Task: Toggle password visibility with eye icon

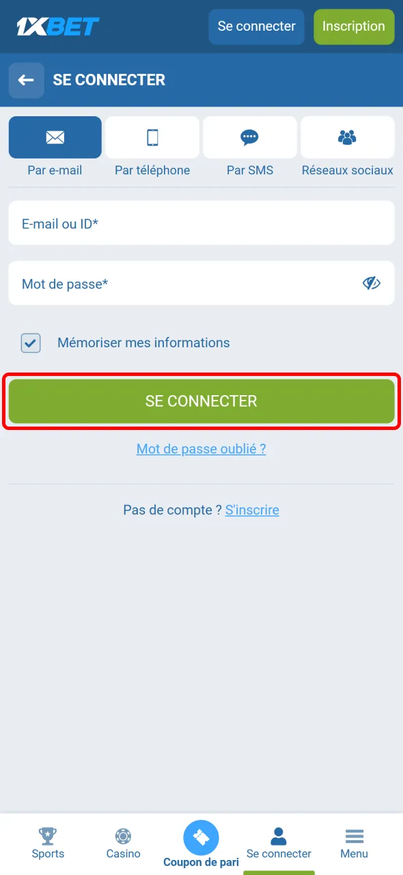Action: tap(372, 283)
